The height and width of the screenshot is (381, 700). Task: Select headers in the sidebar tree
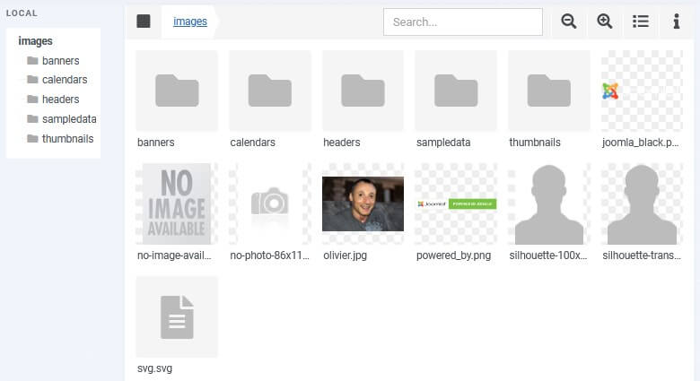60,100
